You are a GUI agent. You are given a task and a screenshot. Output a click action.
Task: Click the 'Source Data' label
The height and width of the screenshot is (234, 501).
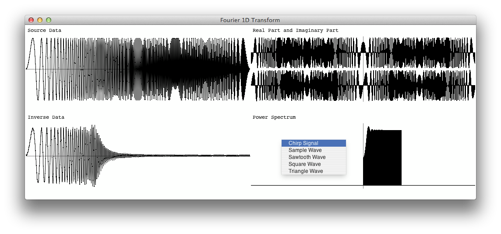44,31
